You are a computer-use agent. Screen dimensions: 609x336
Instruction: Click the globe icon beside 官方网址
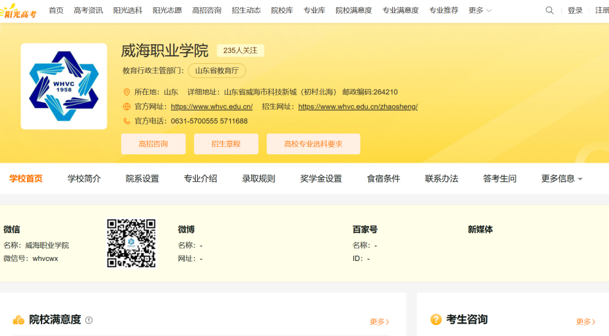127,107
